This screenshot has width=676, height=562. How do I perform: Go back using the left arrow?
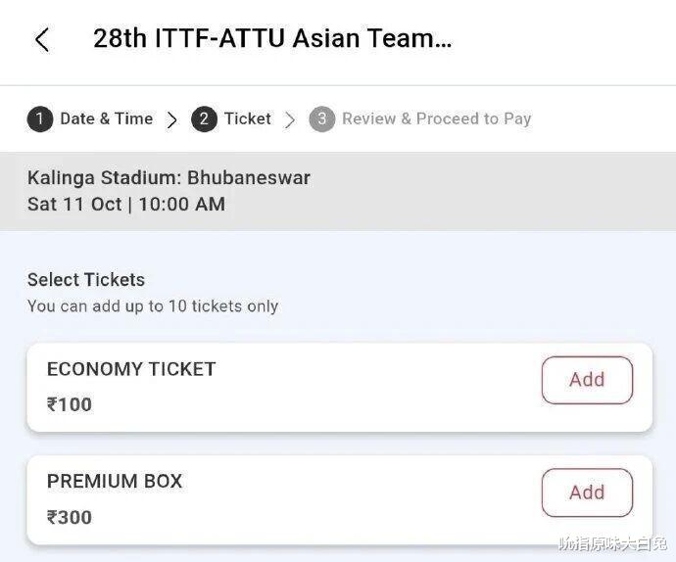(41, 40)
